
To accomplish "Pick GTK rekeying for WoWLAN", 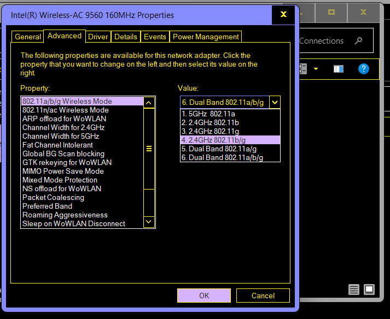I will point(82,162).
